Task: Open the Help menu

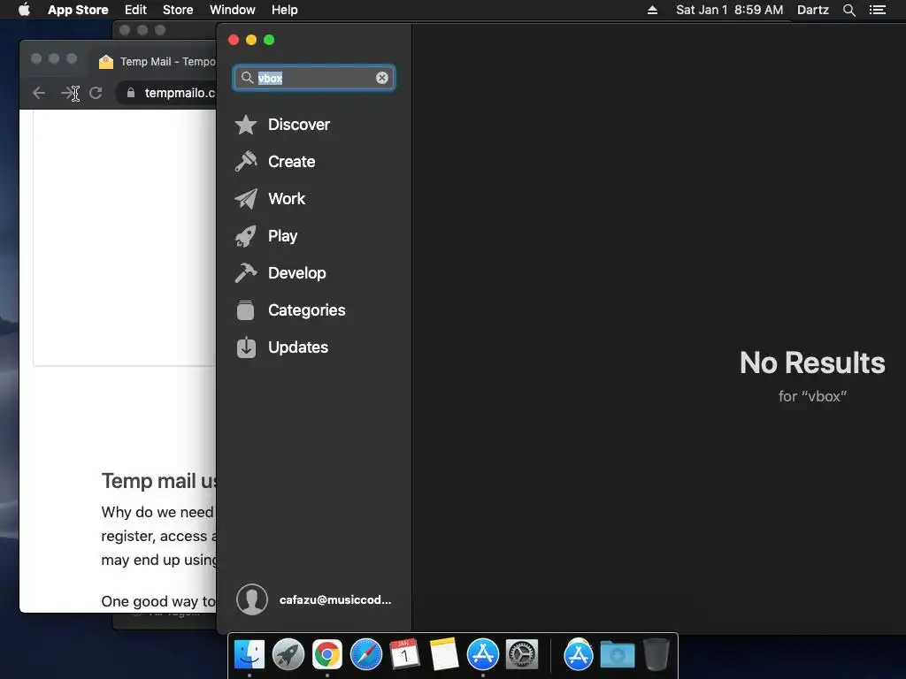Action: pos(284,10)
